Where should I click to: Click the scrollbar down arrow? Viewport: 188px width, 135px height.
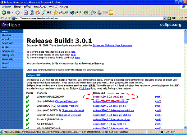click(185, 128)
